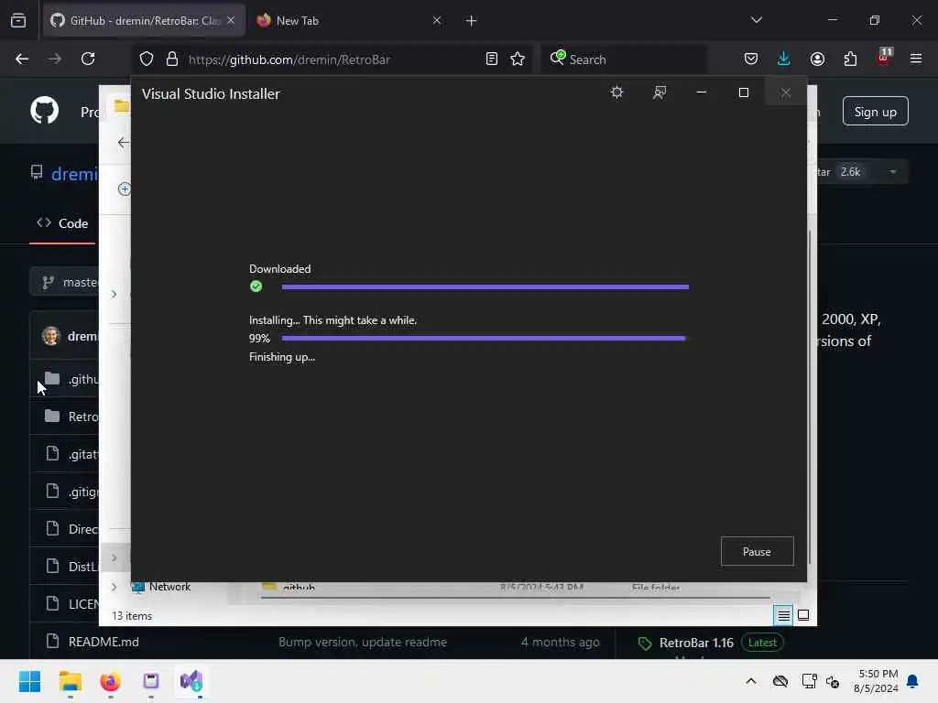This screenshot has height=703, width=938.
Task: Click the New plus icon in File Explorer
Action: pyautogui.click(x=124, y=189)
